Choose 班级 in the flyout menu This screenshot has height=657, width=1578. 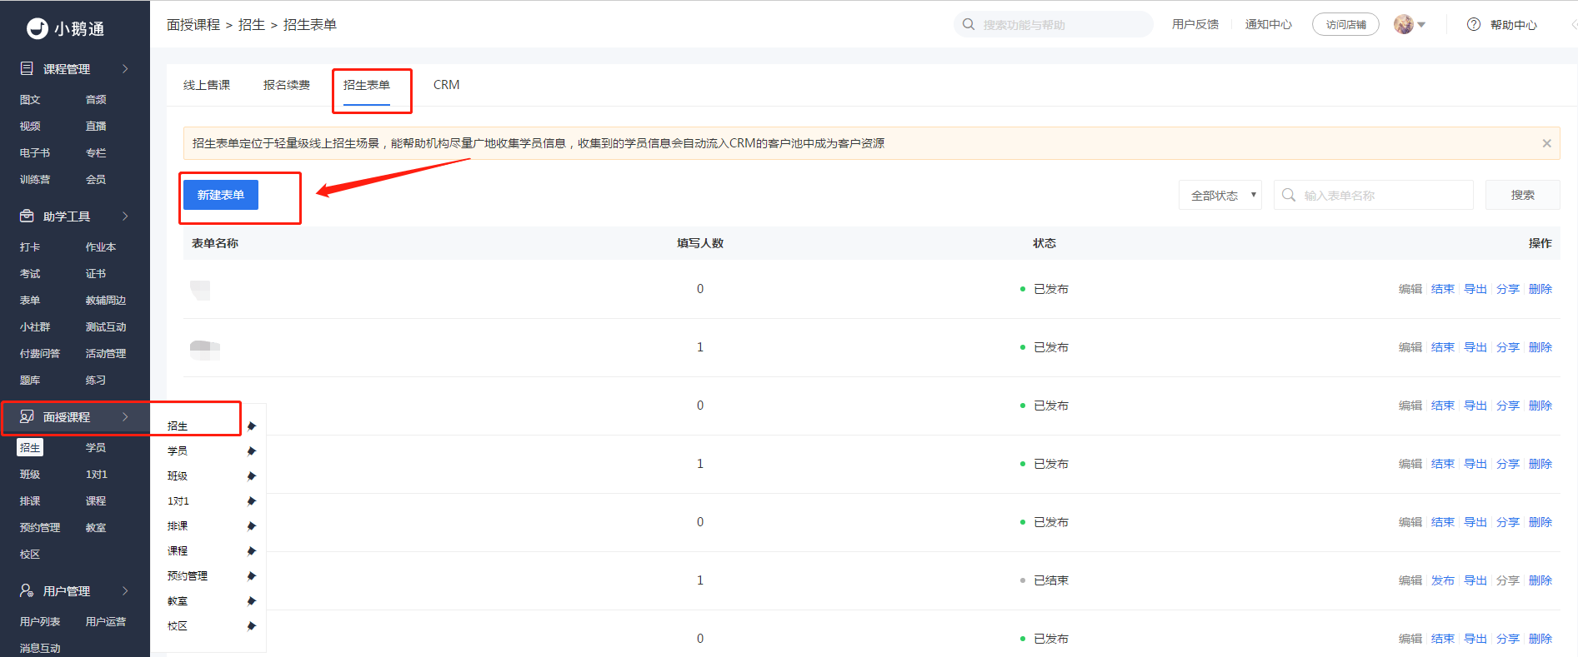[x=178, y=476]
